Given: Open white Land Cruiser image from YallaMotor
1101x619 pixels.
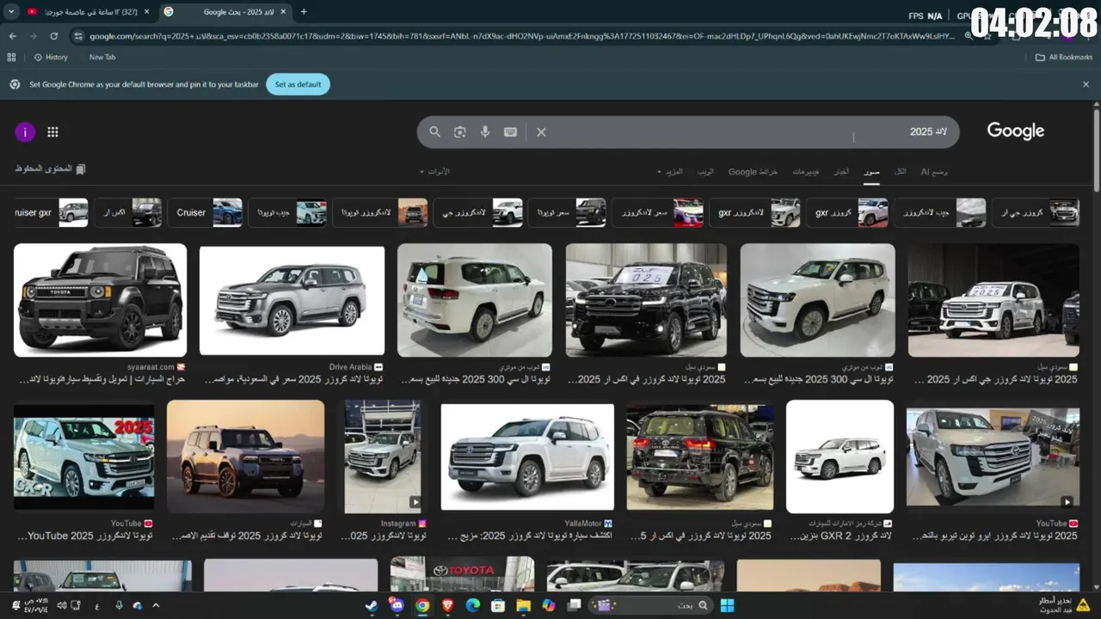Looking at the screenshot, I should tap(527, 457).
